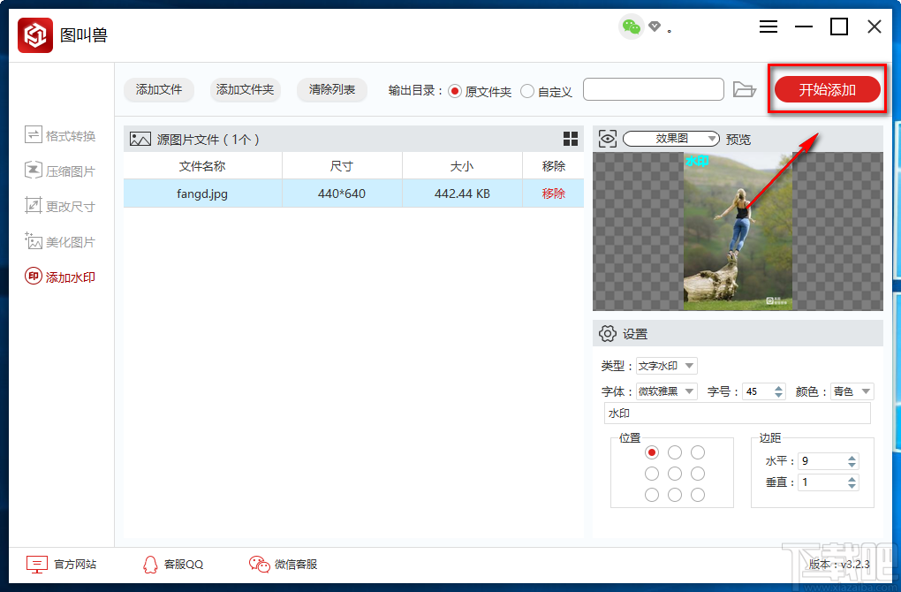Select center watermark position
The width and height of the screenshot is (901, 592).
(x=675, y=474)
